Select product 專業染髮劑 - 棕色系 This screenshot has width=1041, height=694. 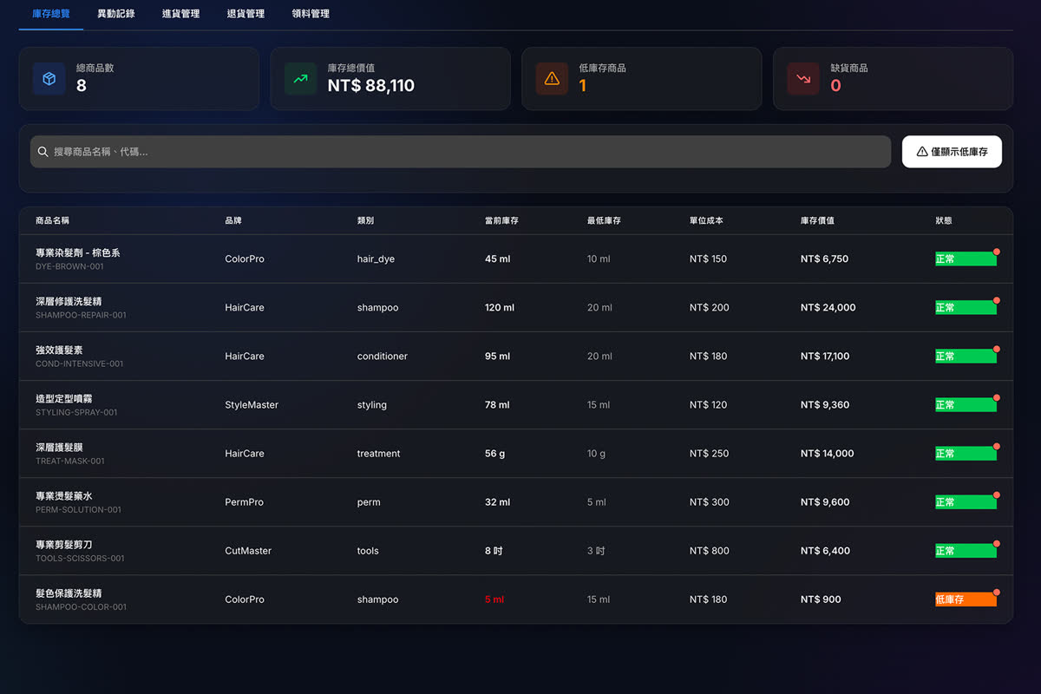pyautogui.click(x=78, y=253)
